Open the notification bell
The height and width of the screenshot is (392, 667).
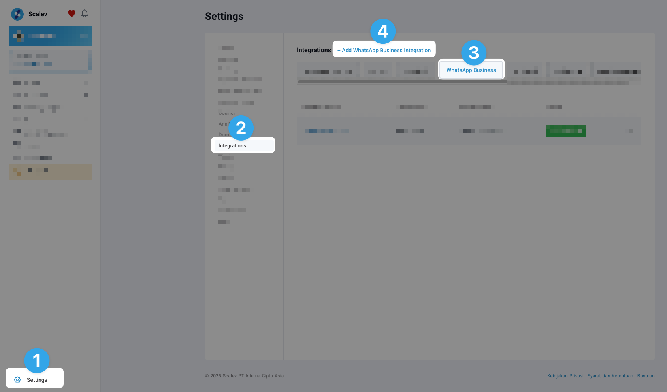point(85,14)
